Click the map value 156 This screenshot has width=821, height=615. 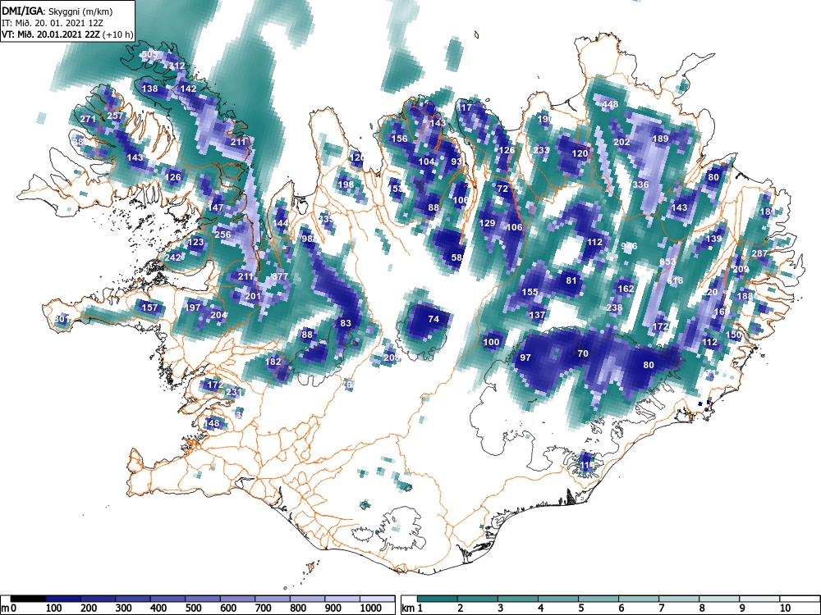pyautogui.click(x=400, y=139)
